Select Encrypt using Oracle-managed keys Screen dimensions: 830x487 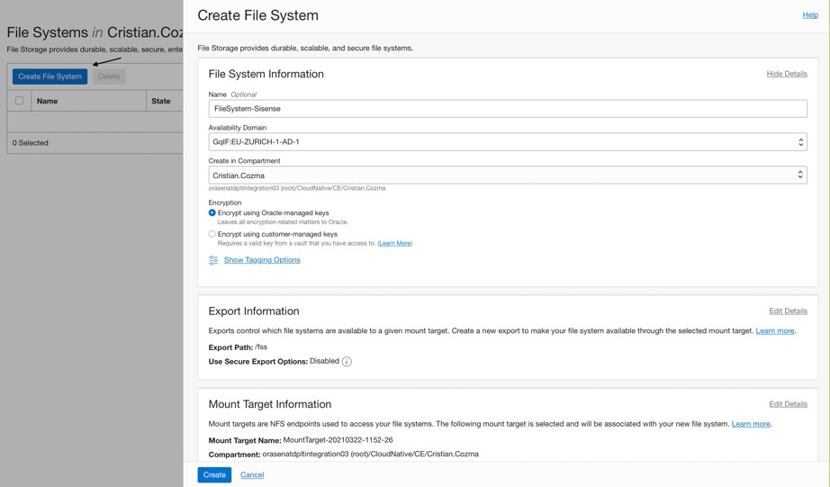(212, 212)
